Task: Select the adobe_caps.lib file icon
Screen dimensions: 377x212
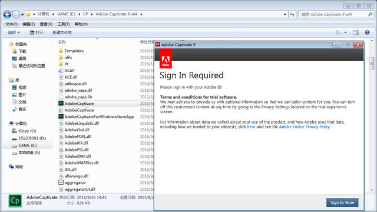Action: [61, 97]
